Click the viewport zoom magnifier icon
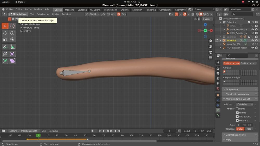 (210, 41)
